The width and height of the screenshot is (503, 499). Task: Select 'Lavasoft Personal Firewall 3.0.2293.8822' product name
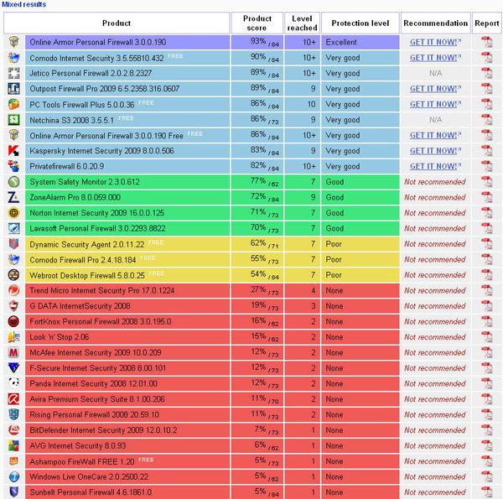[x=97, y=228]
